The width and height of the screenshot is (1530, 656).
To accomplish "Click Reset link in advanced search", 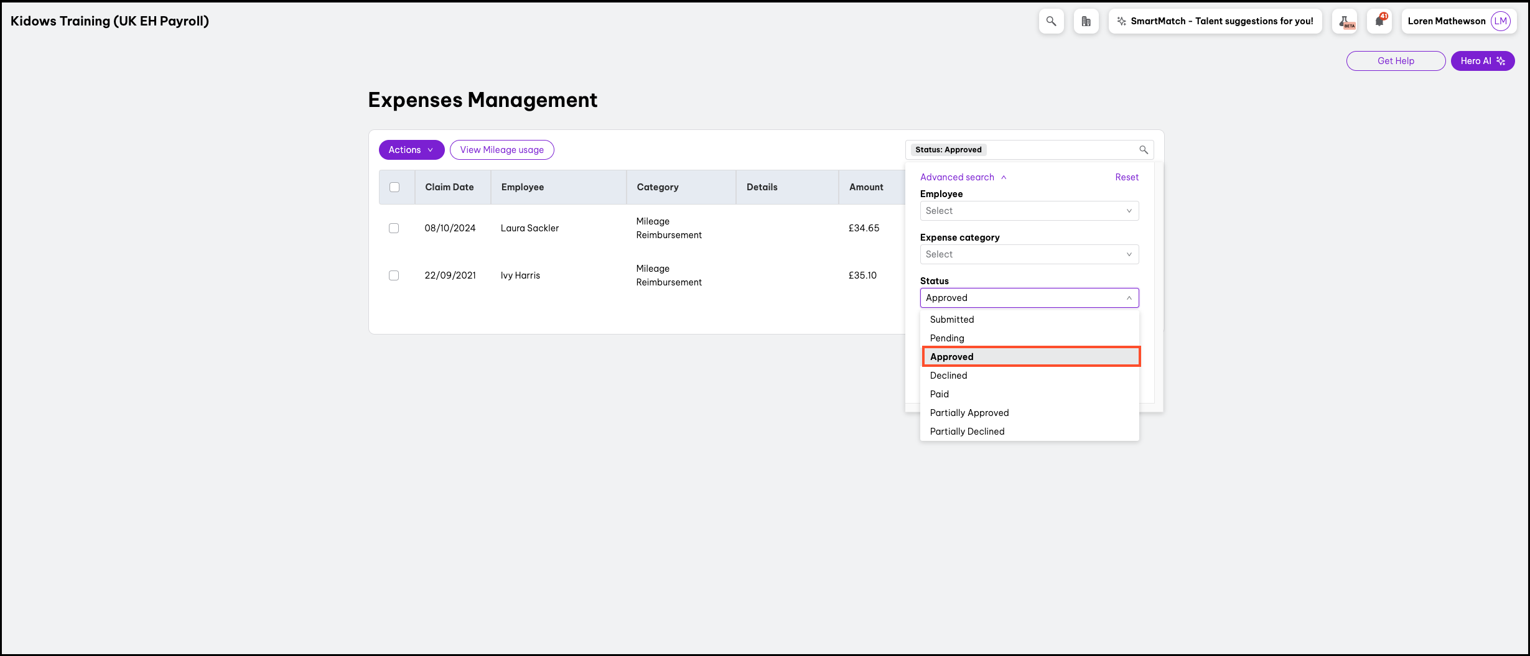I will coord(1126,177).
